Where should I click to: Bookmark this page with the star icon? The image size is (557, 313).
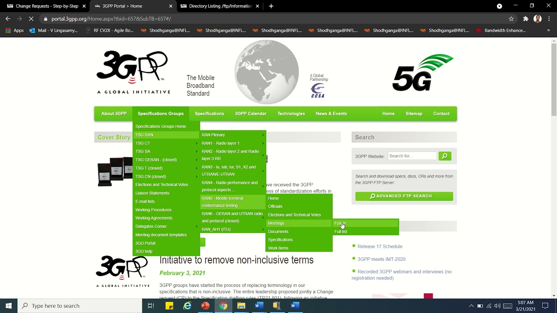point(511,19)
